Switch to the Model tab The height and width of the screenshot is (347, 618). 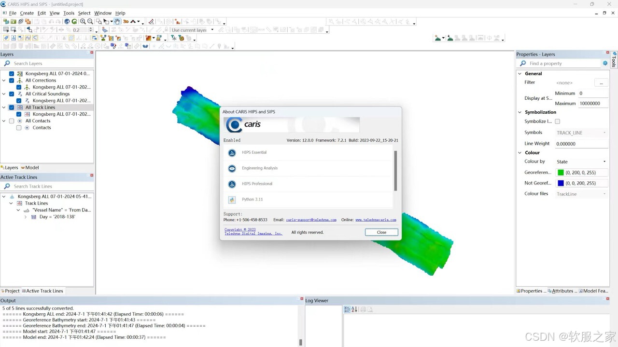(30, 168)
